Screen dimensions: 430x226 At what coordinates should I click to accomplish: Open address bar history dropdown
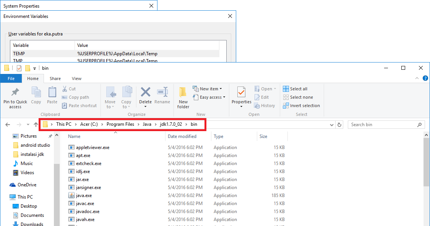point(331,125)
